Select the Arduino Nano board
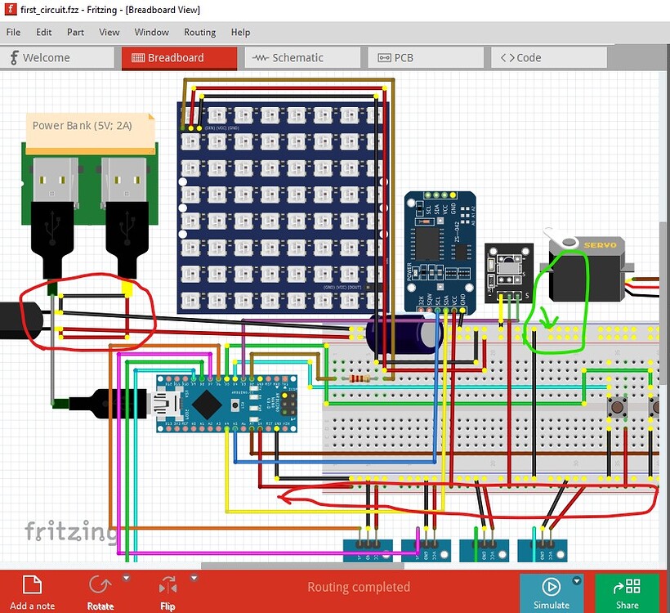This screenshot has height=613, width=670. pos(226,404)
